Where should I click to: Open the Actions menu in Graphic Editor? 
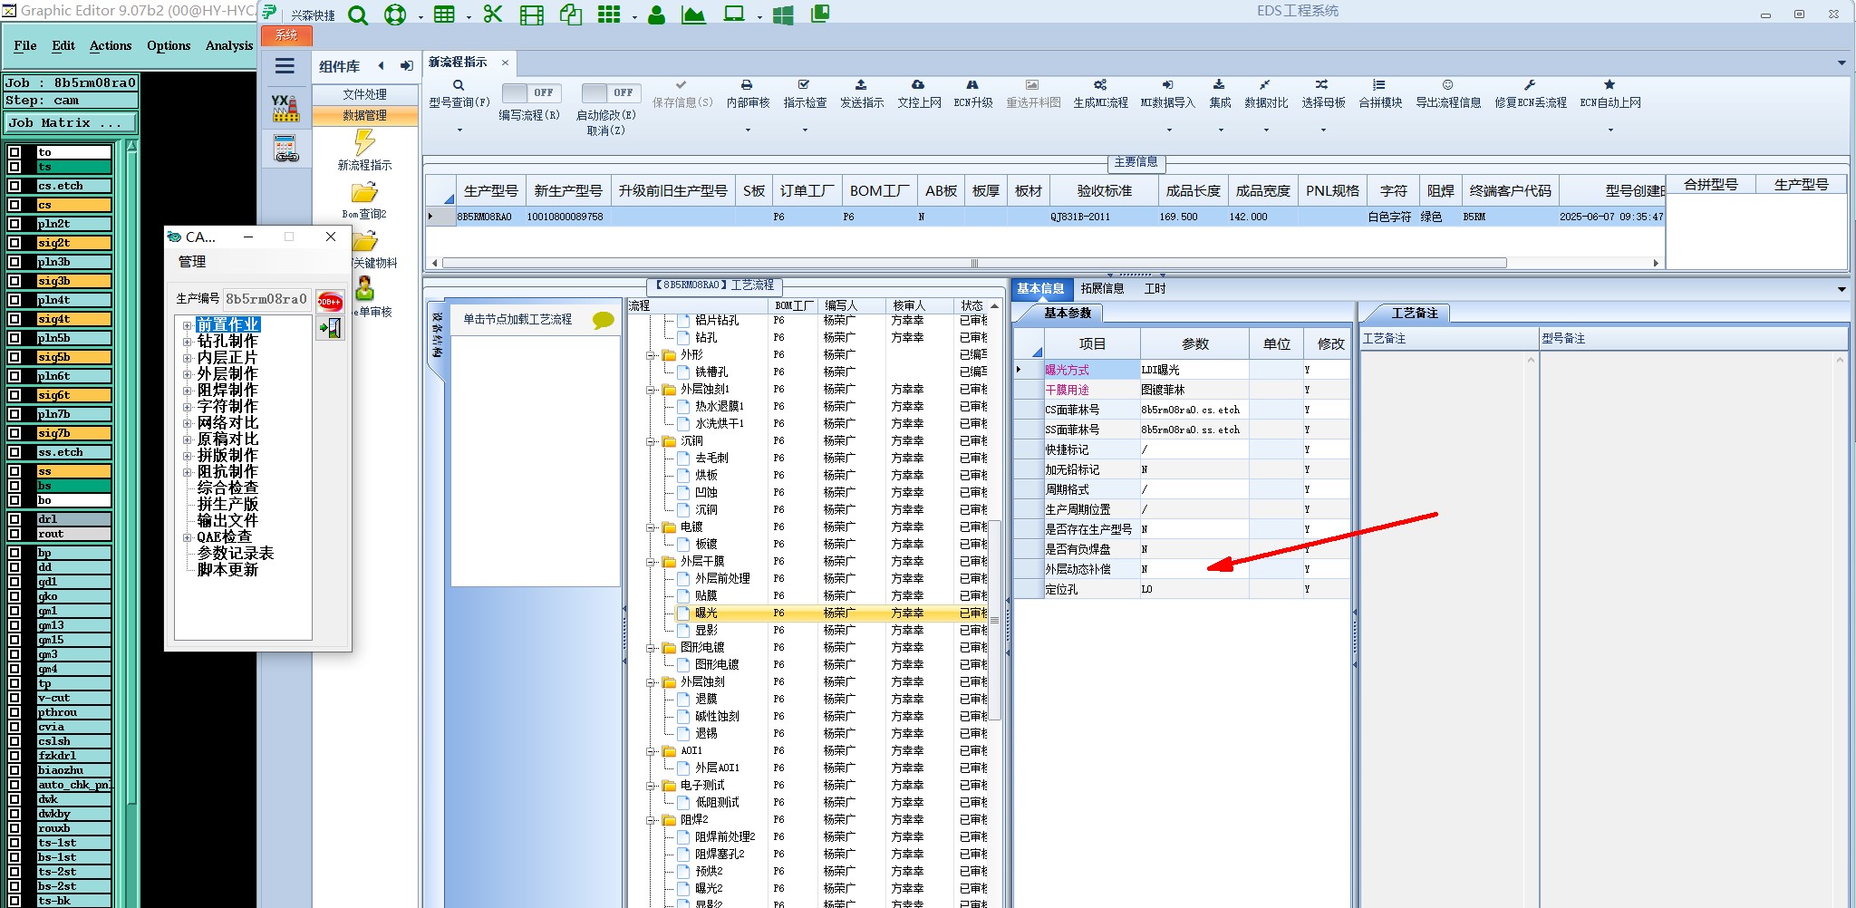(x=111, y=45)
